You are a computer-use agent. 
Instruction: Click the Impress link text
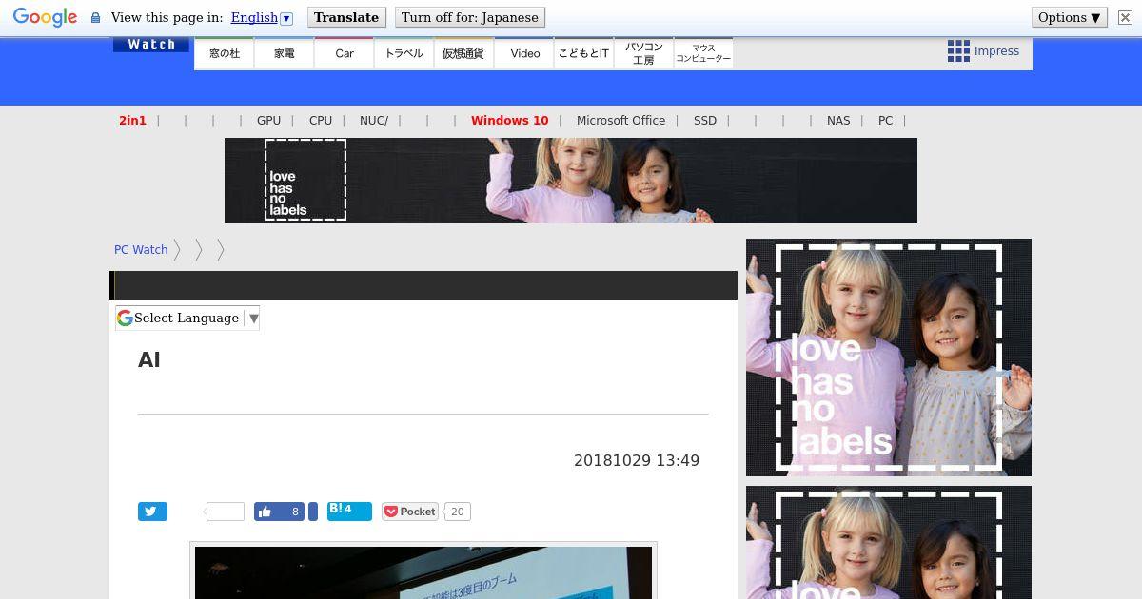coord(996,51)
